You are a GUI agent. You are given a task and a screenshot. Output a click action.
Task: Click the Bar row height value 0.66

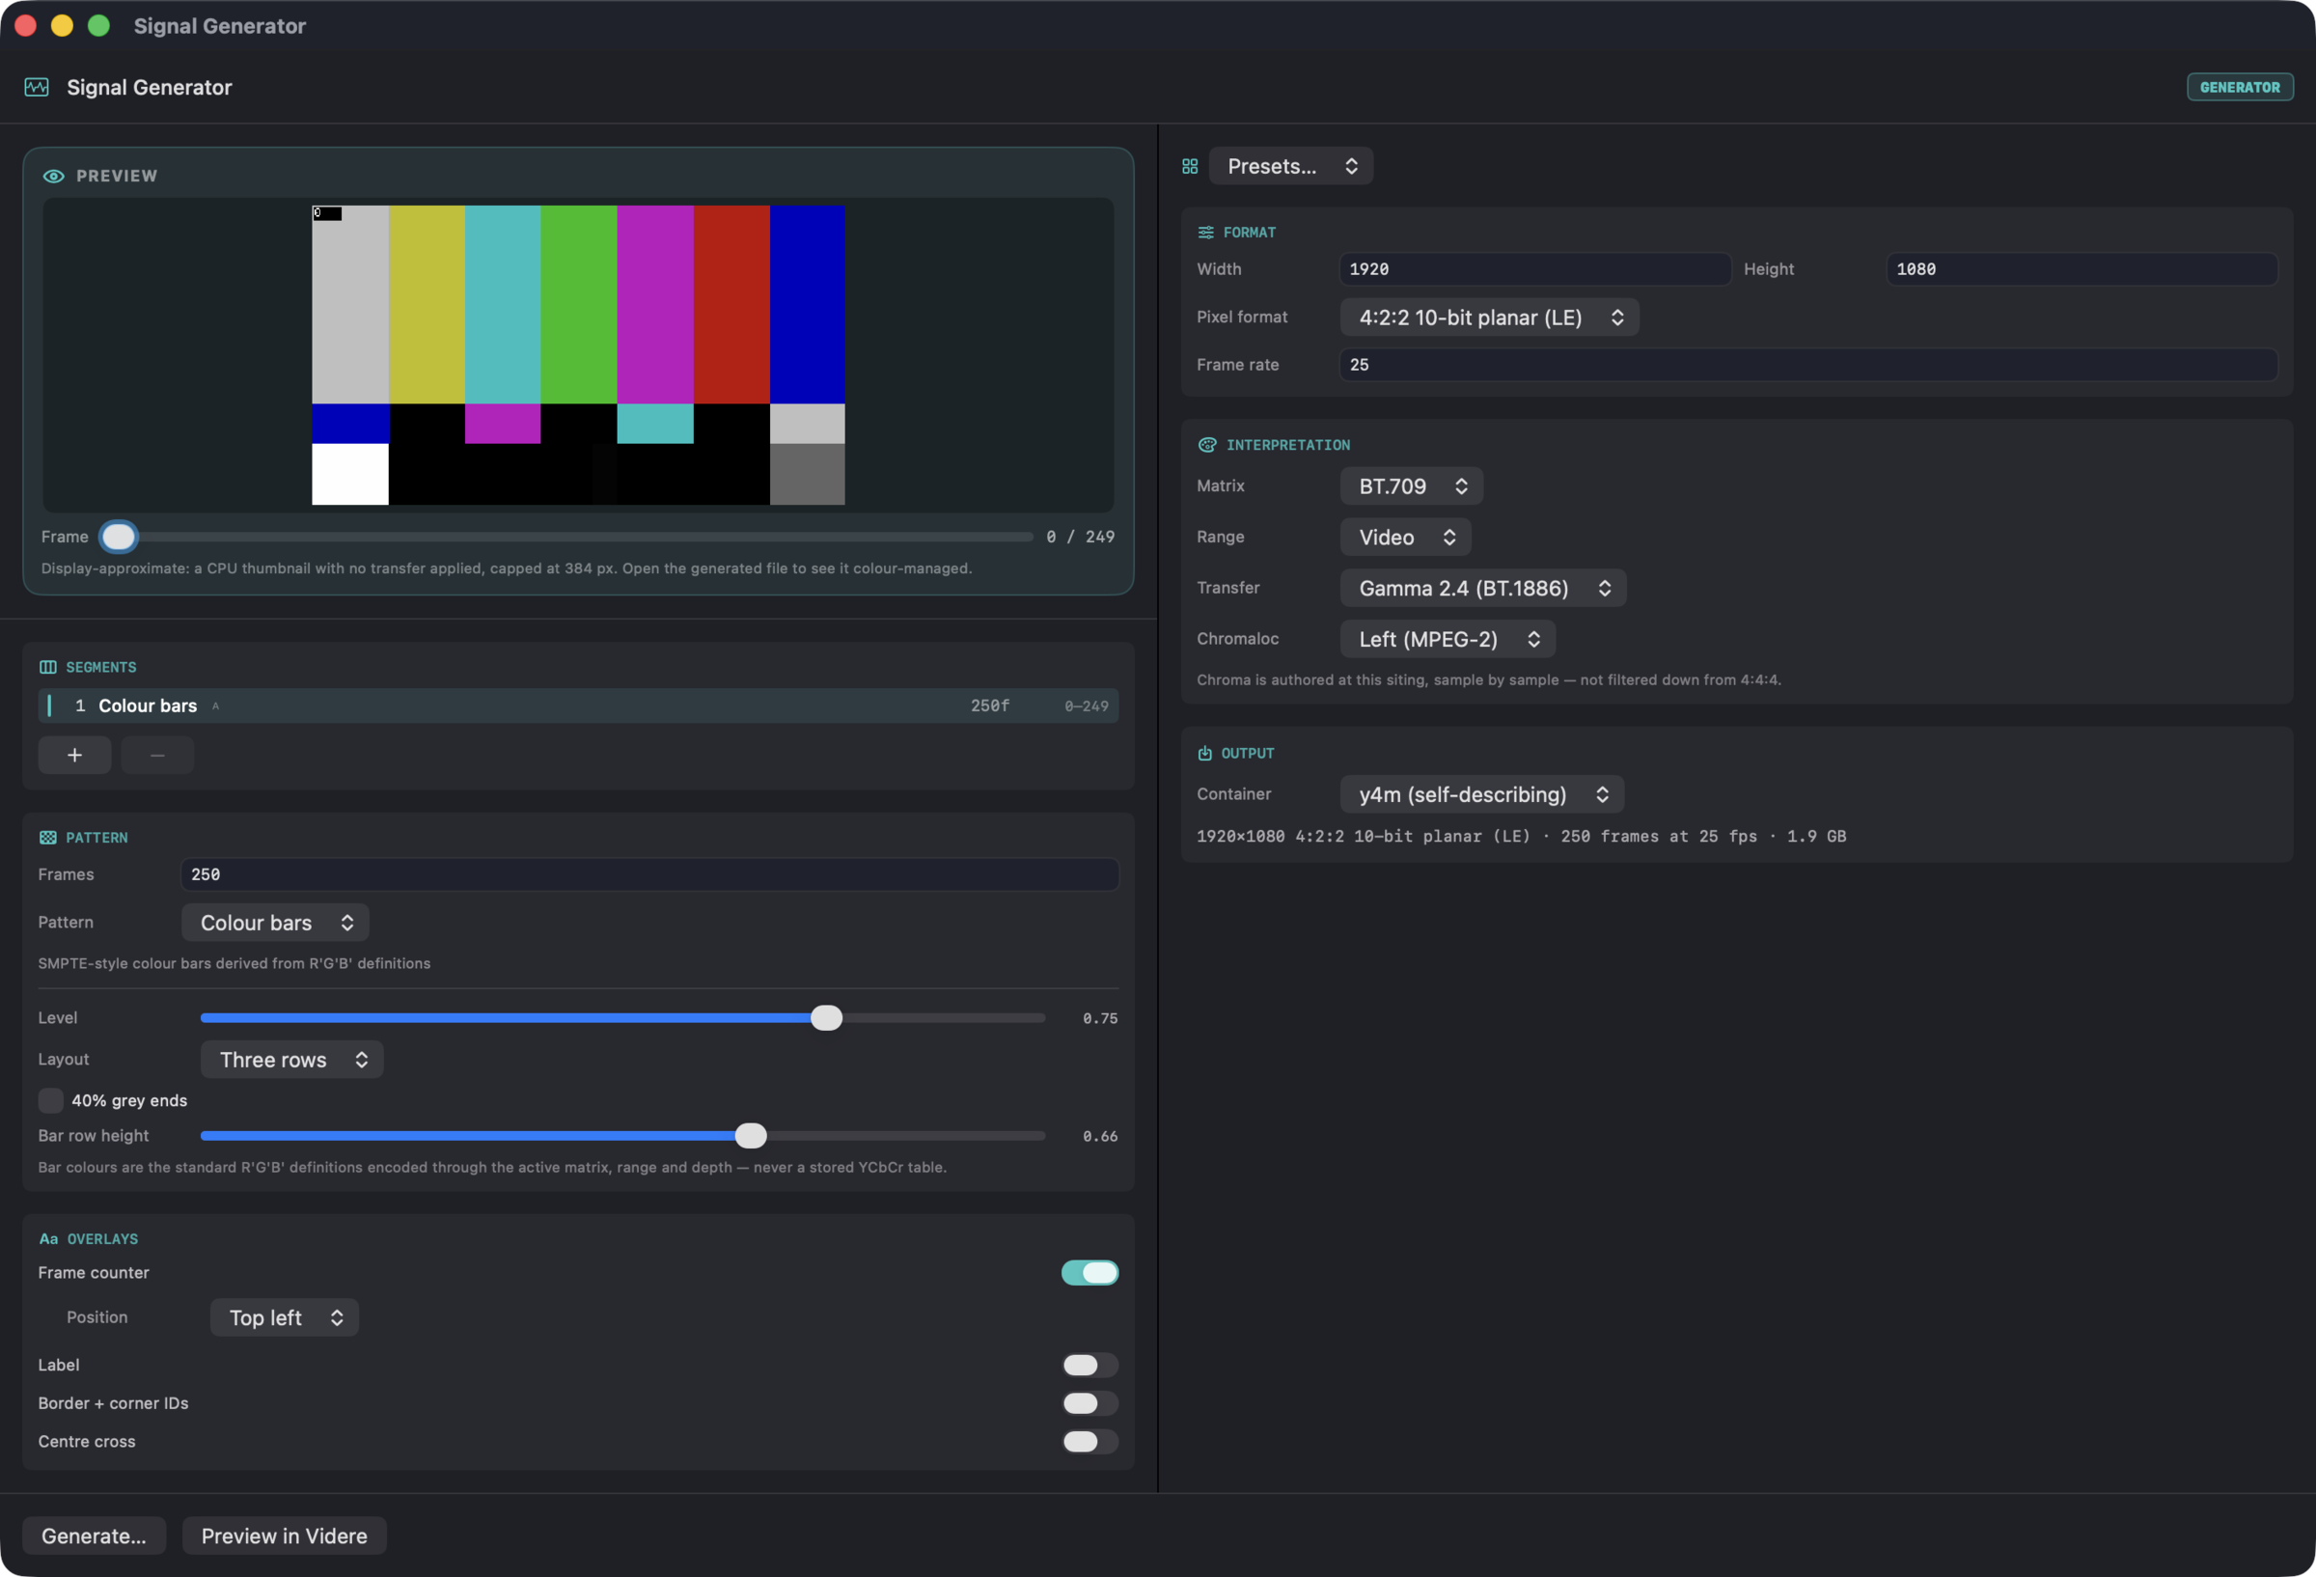(1100, 1135)
